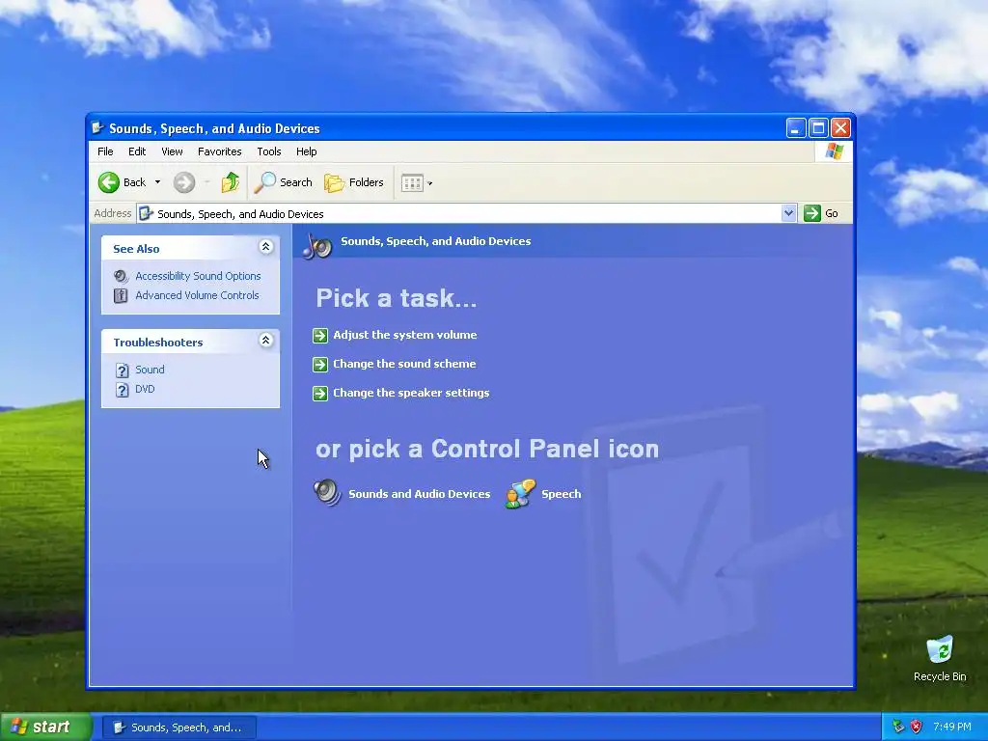988x741 pixels.
Task: Close the Sounds, Speech window
Action: tap(840, 128)
